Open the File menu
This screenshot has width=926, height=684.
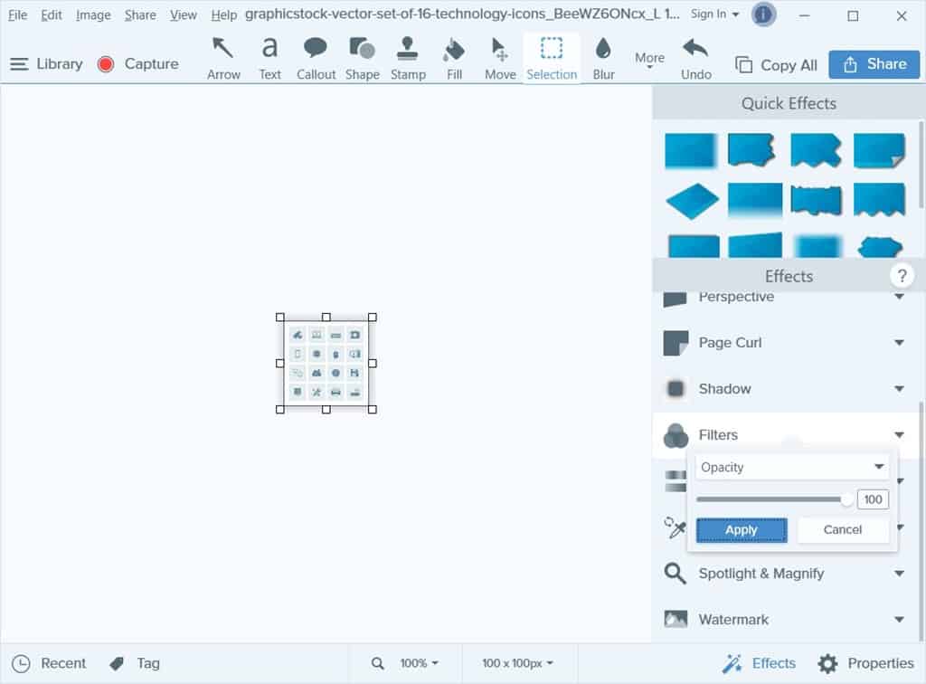17,14
